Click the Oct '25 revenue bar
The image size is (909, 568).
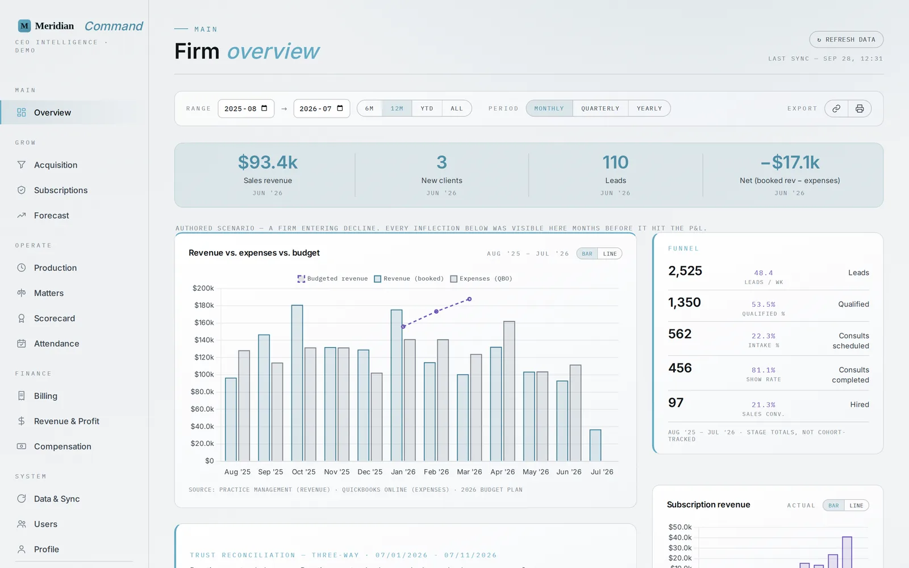click(297, 383)
